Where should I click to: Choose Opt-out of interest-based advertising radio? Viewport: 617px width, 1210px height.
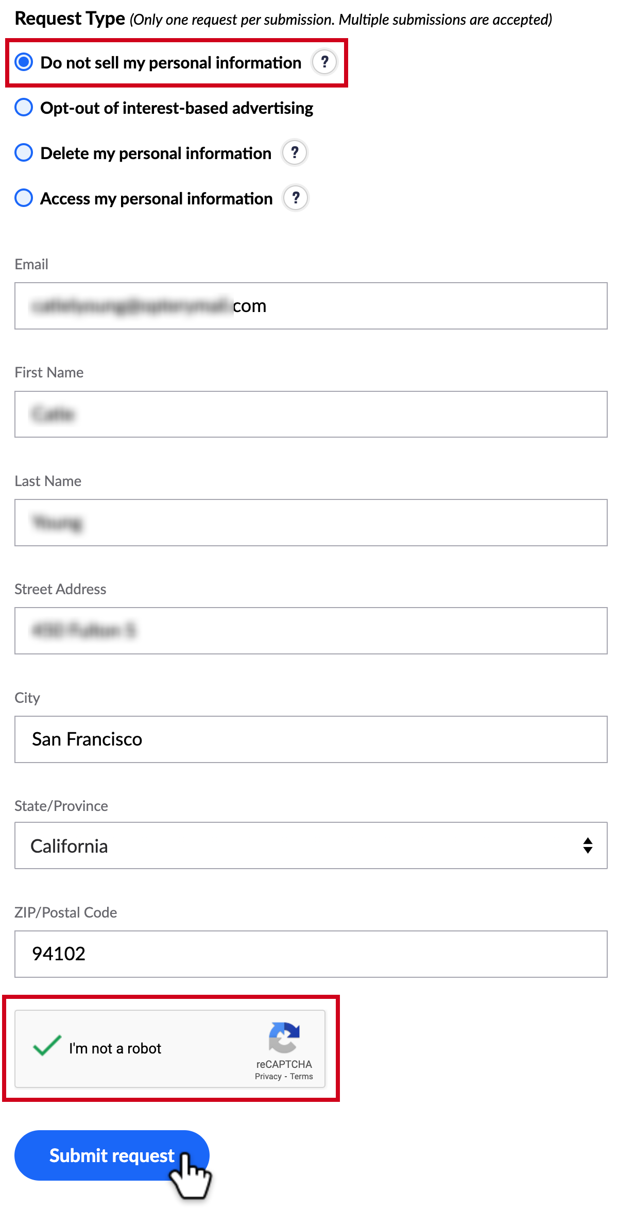pos(24,108)
